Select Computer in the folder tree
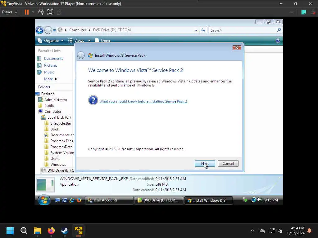The image size is (318, 238). coord(53,112)
